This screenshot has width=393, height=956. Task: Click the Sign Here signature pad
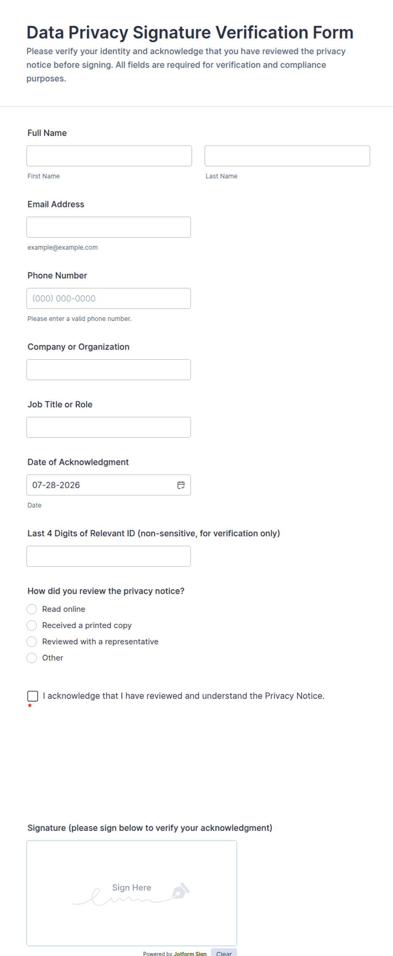coord(132,893)
